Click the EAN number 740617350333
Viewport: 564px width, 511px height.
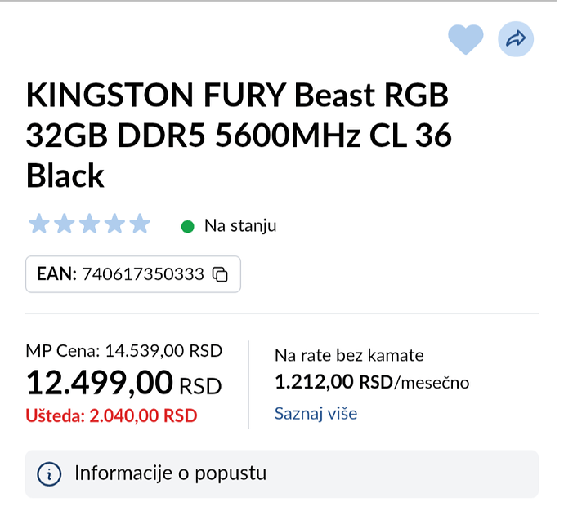tap(143, 275)
